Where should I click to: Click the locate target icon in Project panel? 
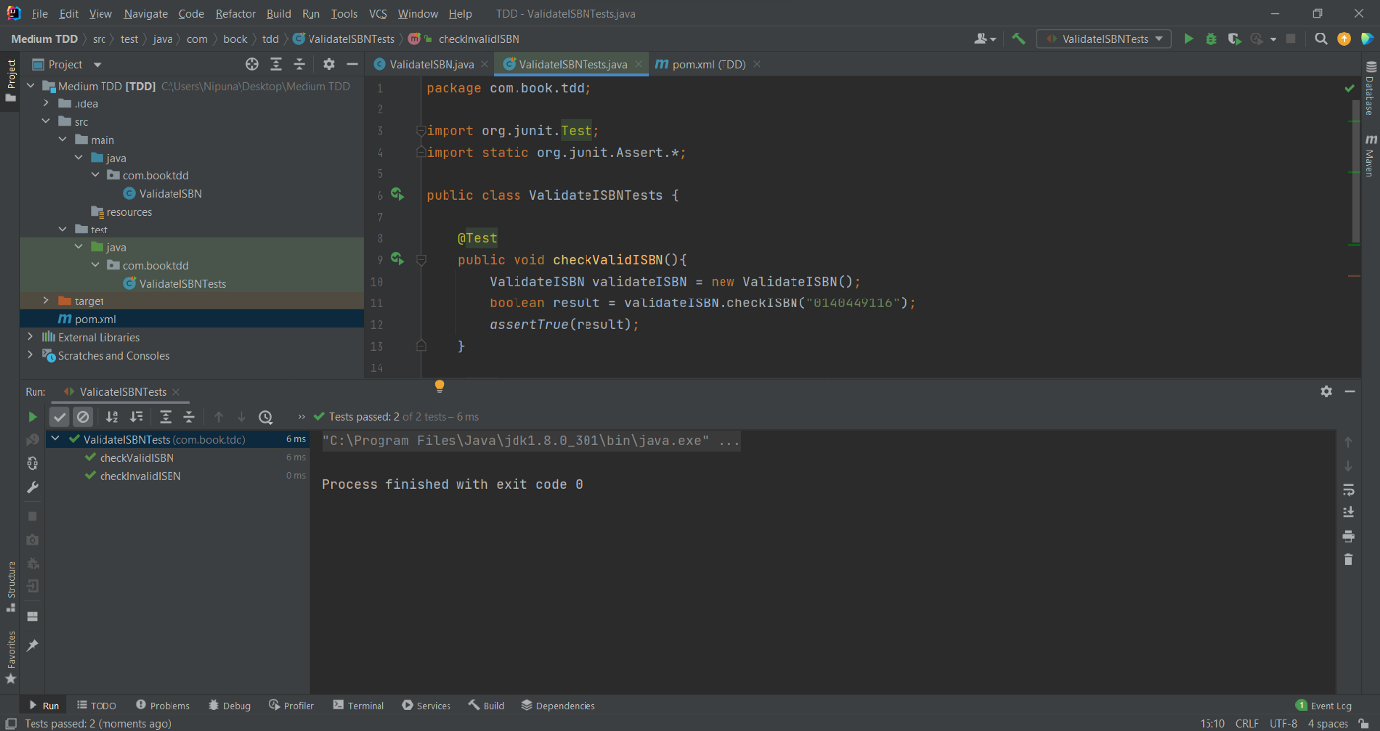coord(252,64)
